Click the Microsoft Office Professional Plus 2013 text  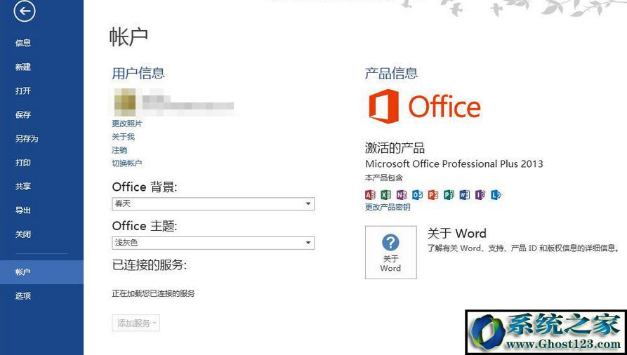click(x=454, y=164)
